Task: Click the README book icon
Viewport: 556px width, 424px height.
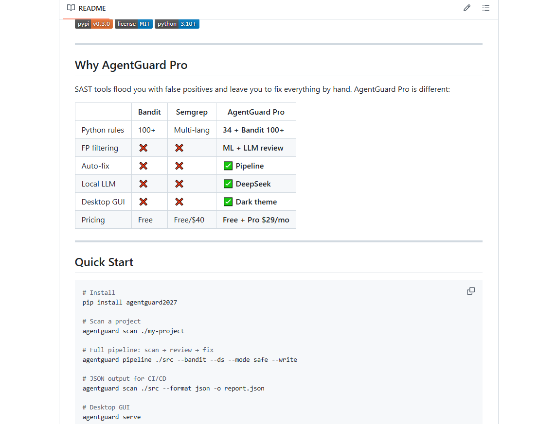Action: (71, 8)
